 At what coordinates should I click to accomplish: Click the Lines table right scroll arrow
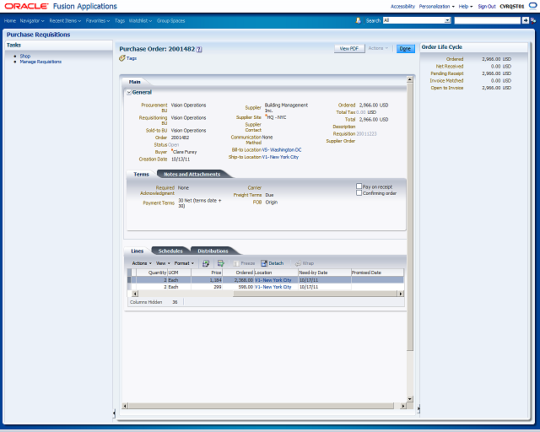[x=401, y=294]
